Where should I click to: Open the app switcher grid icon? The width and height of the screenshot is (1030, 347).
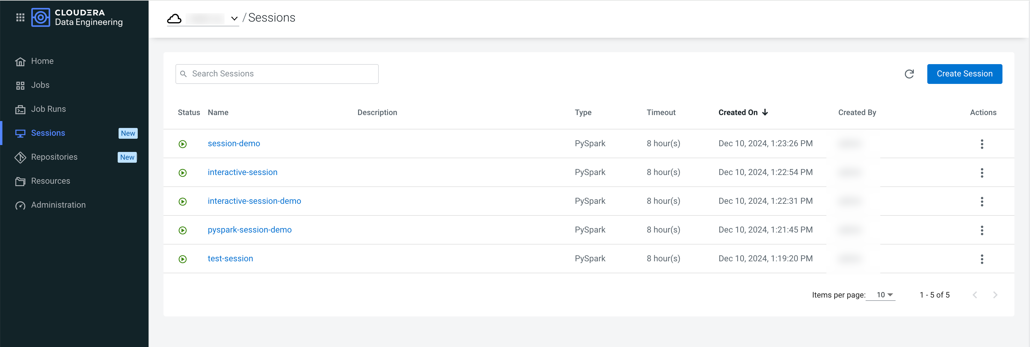[x=20, y=18]
